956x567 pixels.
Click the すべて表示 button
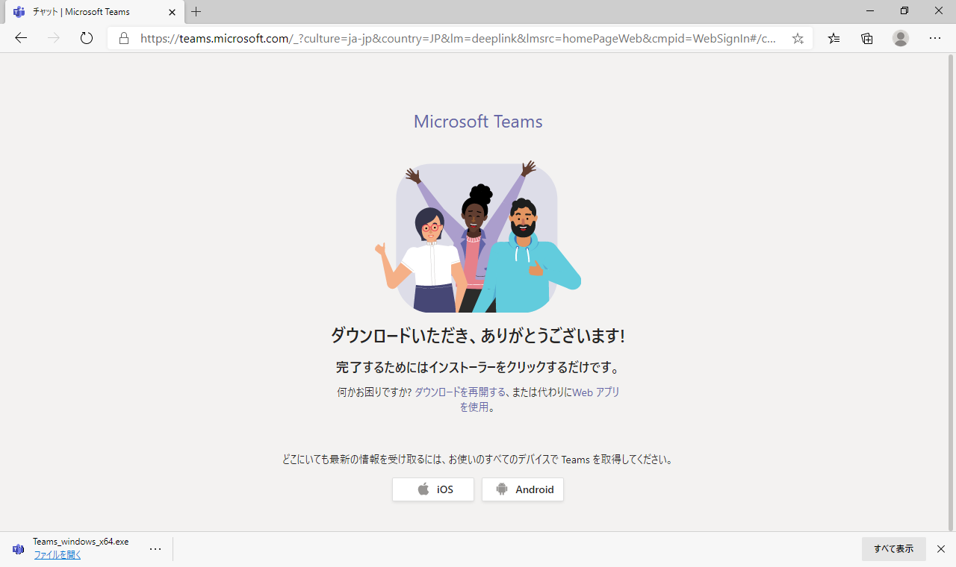pyautogui.click(x=894, y=549)
